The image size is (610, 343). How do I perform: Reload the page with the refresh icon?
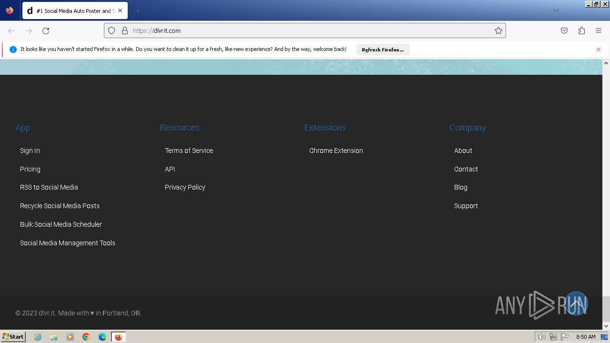point(46,30)
